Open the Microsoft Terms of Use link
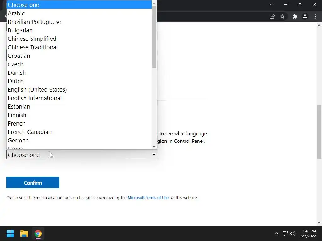Image resolution: width=322 pixels, height=241 pixels. click(x=148, y=198)
